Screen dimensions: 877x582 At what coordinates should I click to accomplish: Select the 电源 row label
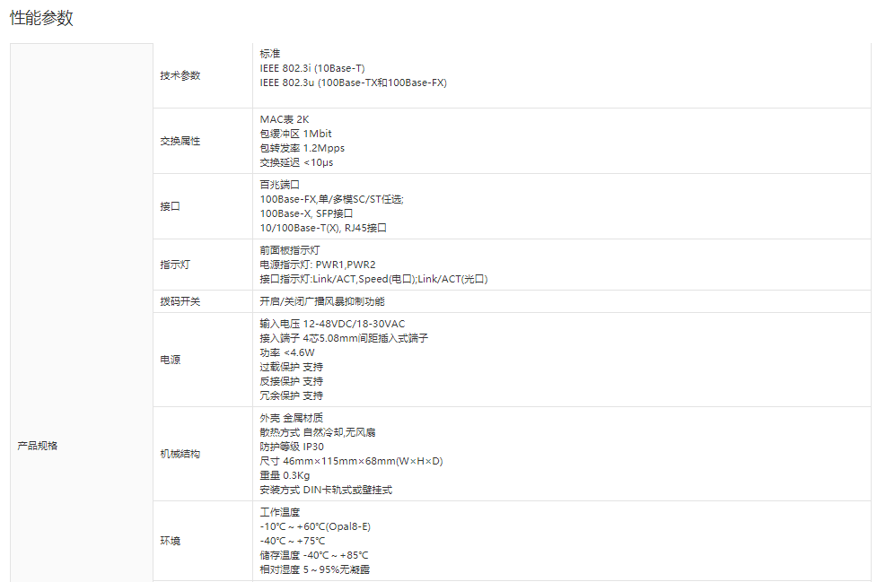pos(170,360)
